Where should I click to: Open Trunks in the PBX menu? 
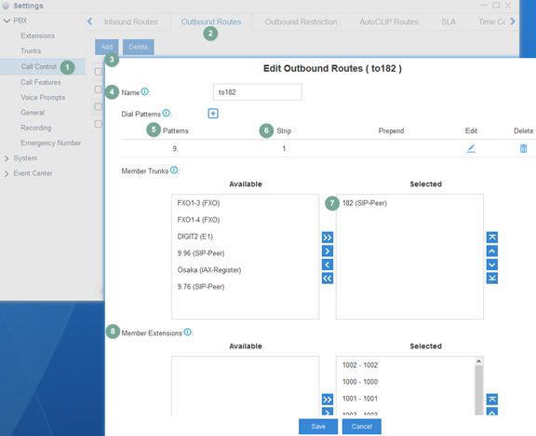[31, 50]
